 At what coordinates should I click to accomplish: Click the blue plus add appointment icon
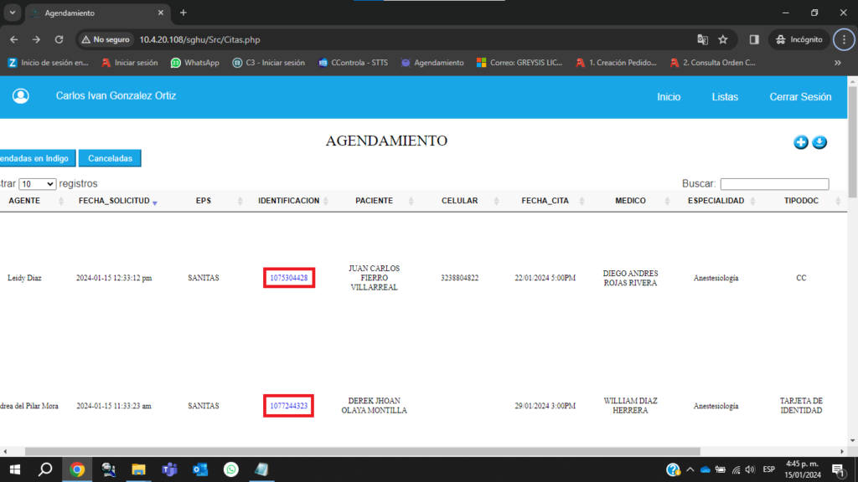pyautogui.click(x=801, y=142)
